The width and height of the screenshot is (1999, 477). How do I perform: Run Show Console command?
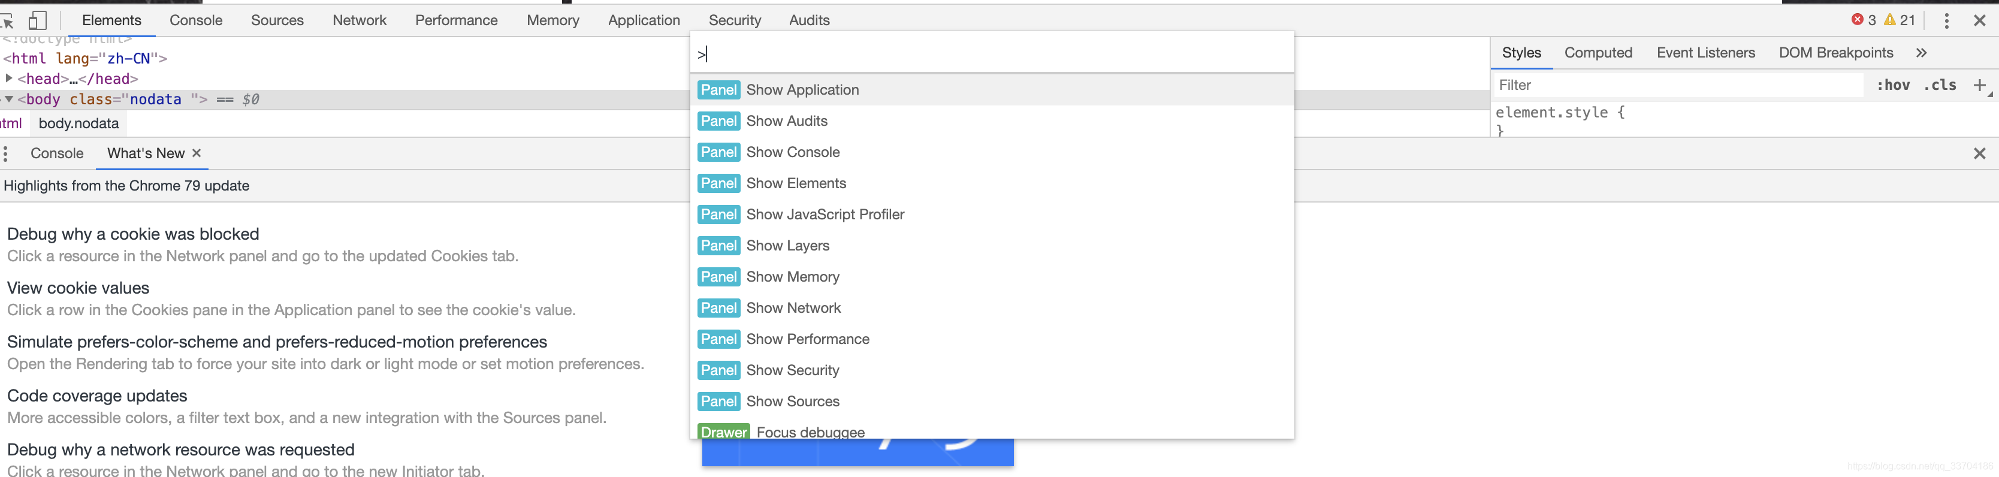tap(992, 152)
